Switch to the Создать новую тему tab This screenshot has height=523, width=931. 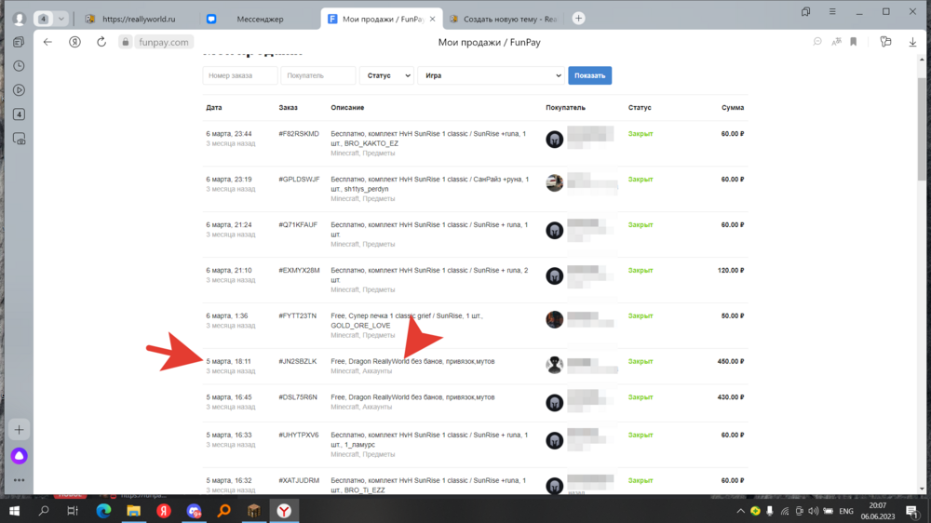click(x=503, y=19)
